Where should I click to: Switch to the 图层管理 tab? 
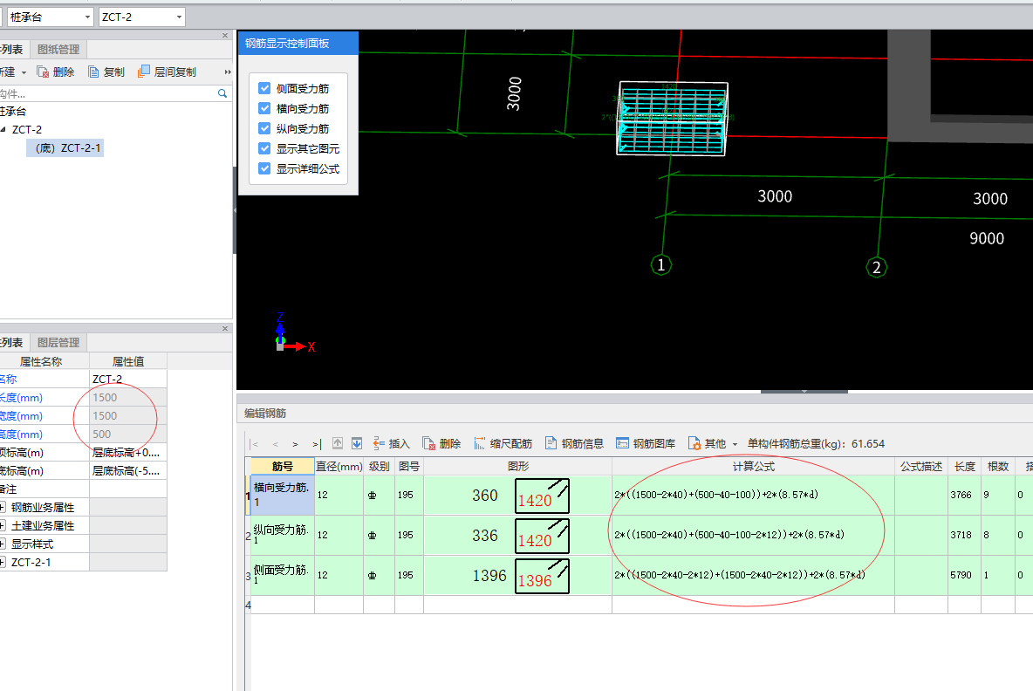click(58, 343)
